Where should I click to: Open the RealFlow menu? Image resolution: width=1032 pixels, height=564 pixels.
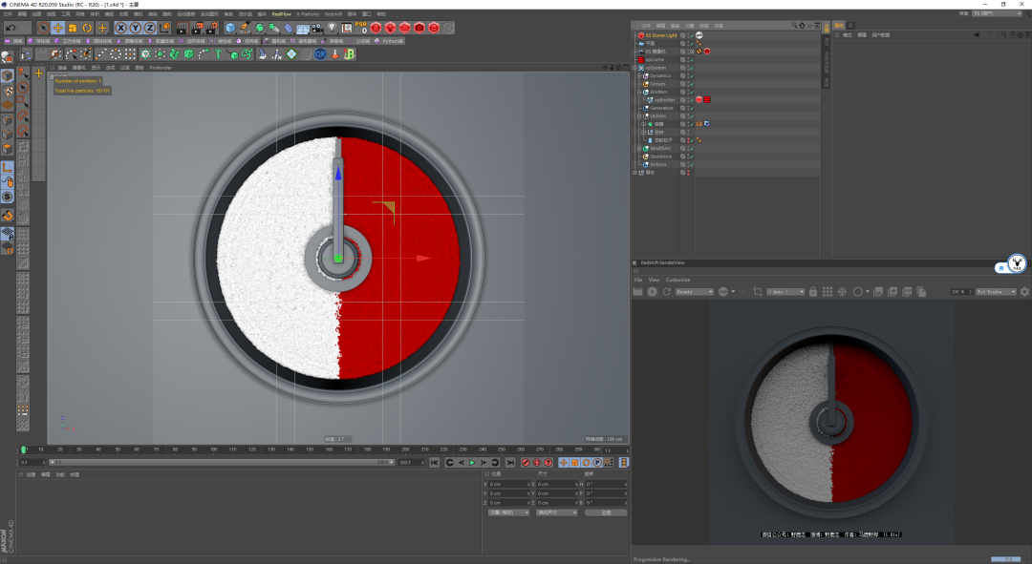pyautogui.click(x=282, y=14)
